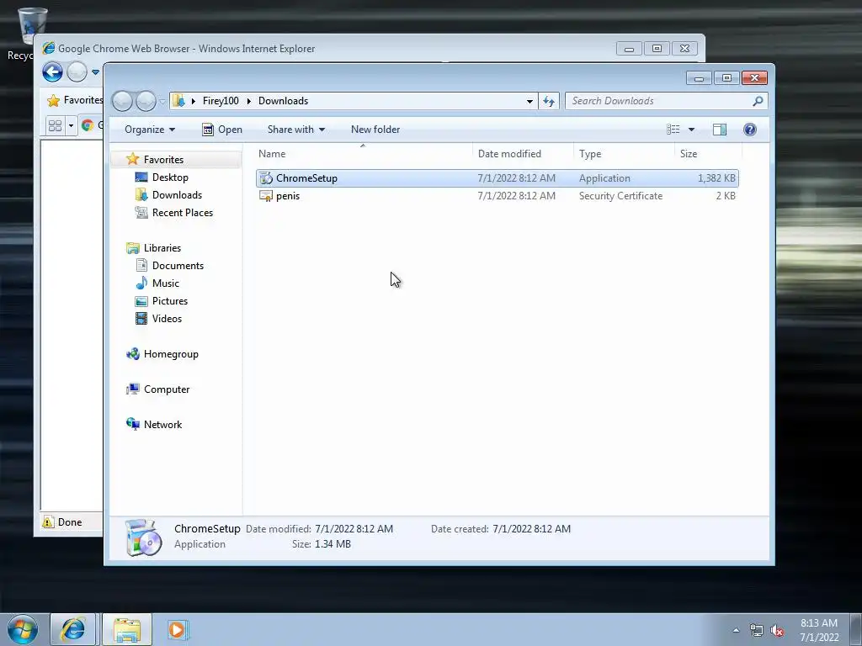Toggle the preview pane icon
Viewport: 862px width, 646px height.
tap(720, 130)
